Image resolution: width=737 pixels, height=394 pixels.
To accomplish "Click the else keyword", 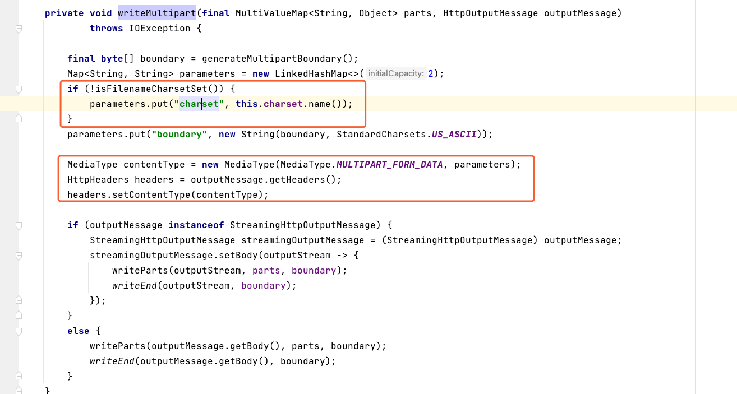I will [x=79, y=331].
